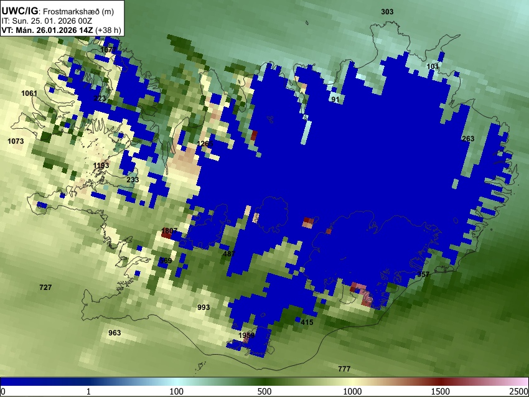Click the legend label 1
This screenshot has width=529, height=397.
click(88, 391)
